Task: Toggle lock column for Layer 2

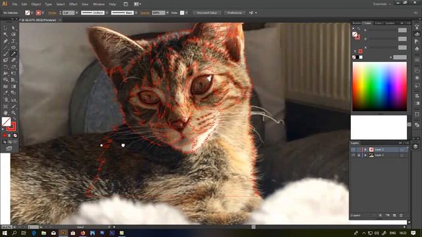Action: [x=359, y=149]
